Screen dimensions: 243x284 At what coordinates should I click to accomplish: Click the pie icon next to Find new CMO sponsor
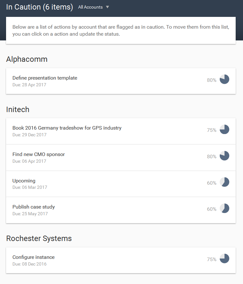pyautogui.click(x=224, y=156)
